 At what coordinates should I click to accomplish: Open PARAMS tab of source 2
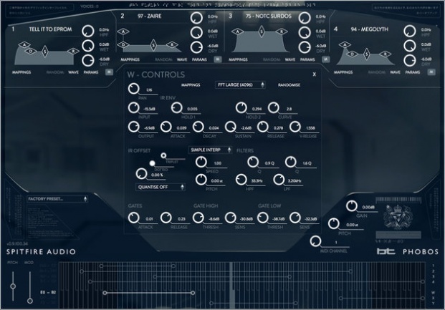[199, 59]
